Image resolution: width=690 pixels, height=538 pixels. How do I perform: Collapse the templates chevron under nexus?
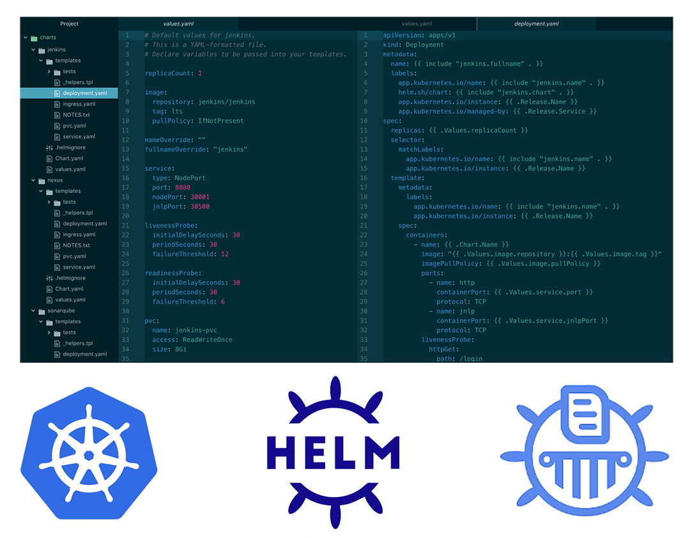(x=41, y=191)
